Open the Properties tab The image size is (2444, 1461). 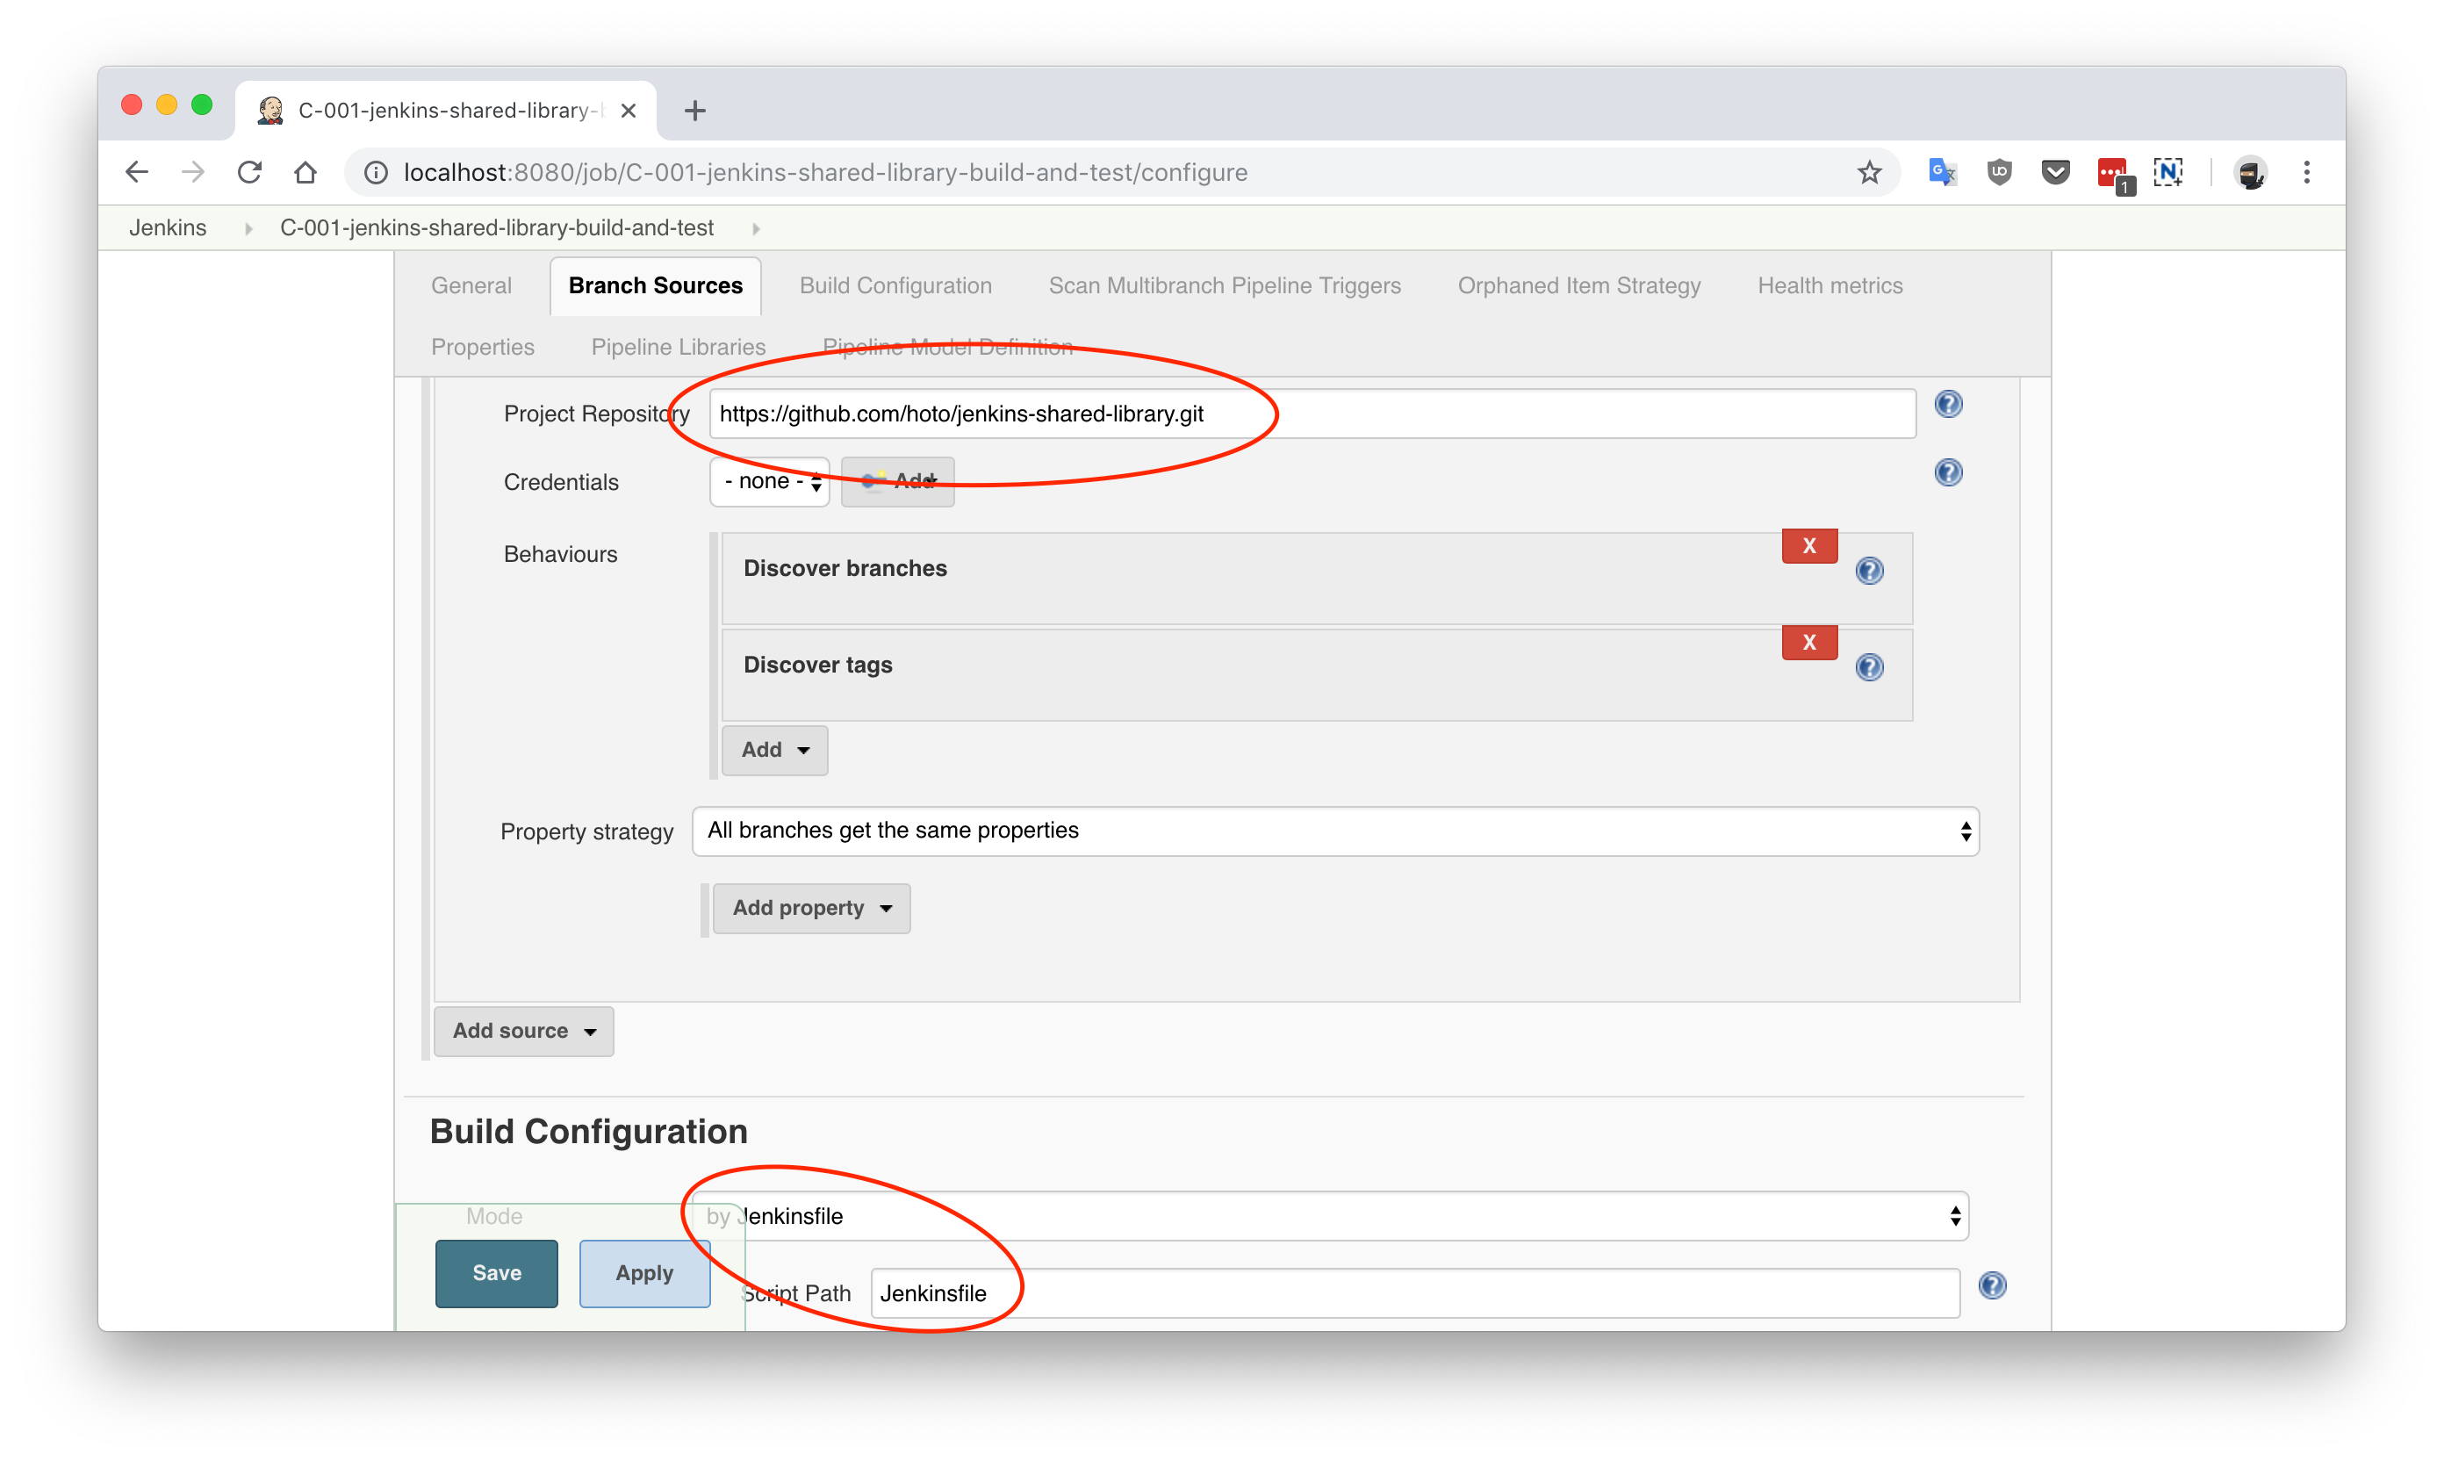482,348
